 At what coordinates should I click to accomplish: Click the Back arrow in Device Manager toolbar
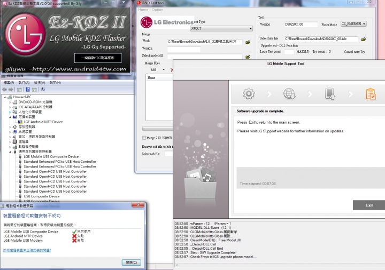pos(4,90)
